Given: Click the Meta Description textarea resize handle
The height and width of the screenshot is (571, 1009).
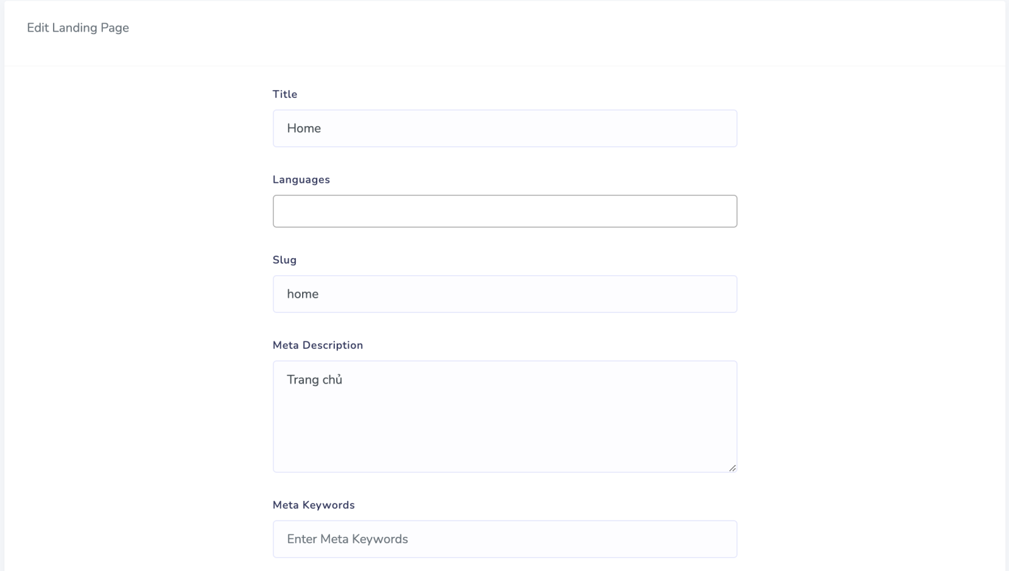Looking at the screenshot, I should click(732, 468).
